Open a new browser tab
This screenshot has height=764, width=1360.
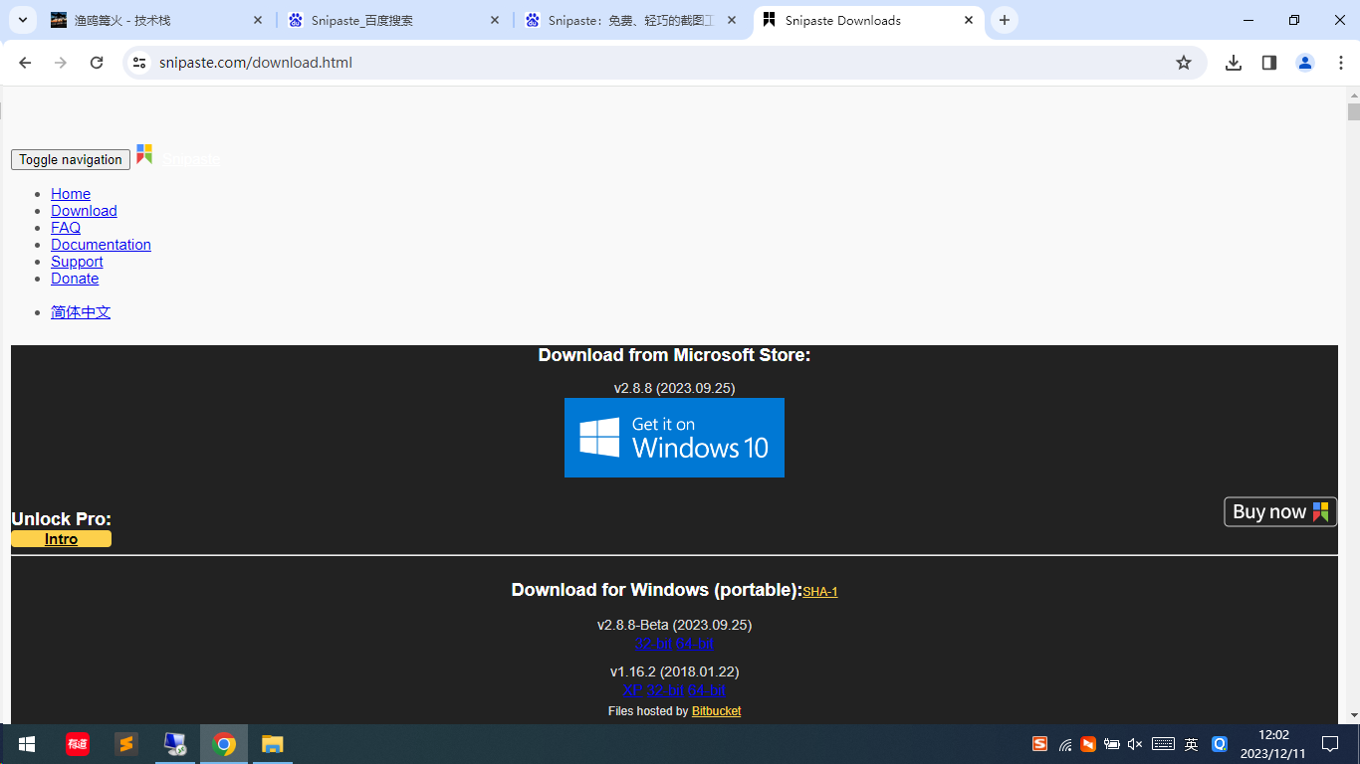coord(1005,20)
